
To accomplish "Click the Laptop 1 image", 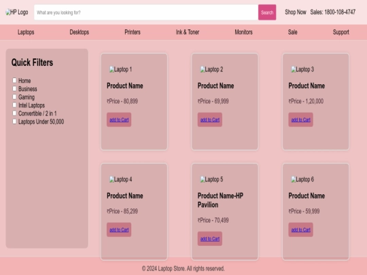I will 120,69.
